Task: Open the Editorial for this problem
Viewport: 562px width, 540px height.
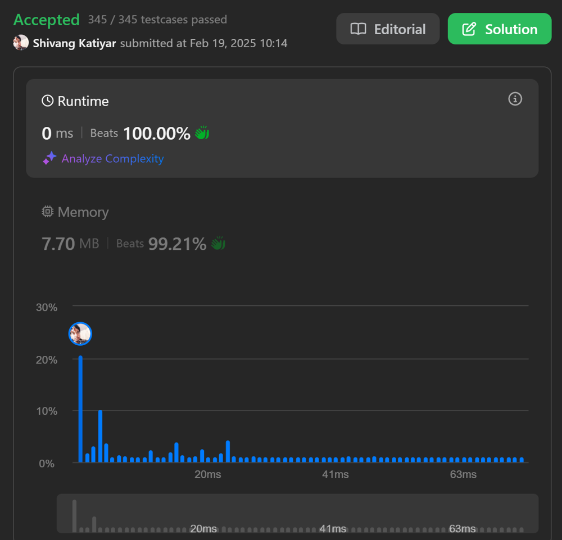Action: 388,29
